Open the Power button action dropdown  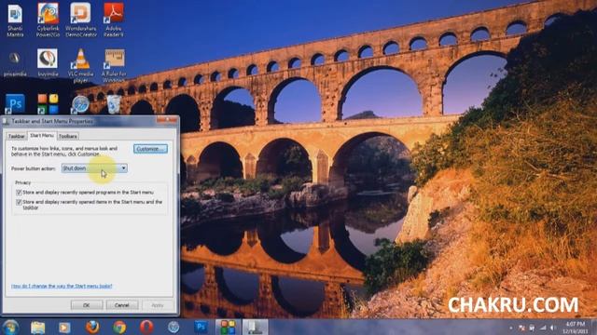click(94, 168)
